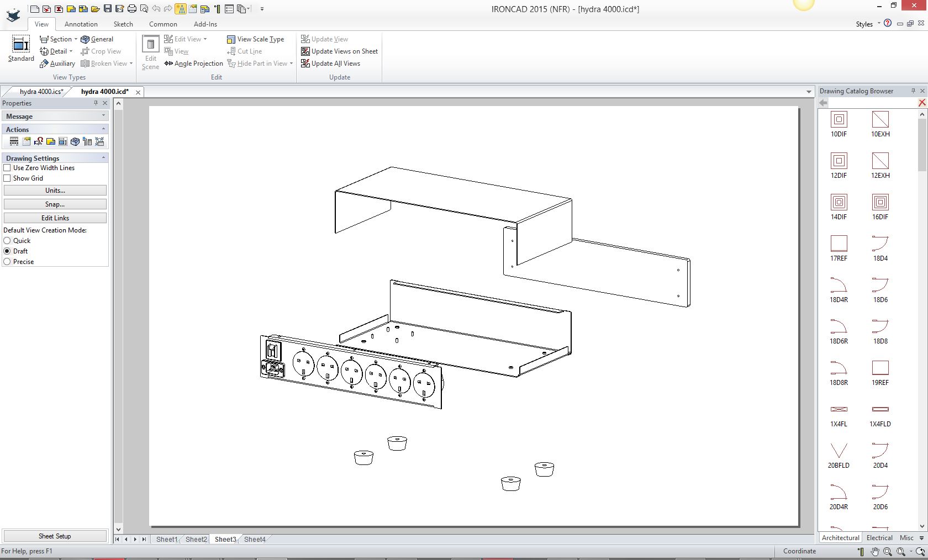Open the Section dropdown arrow
The height and width of the screenshot is (560, 928).
coord(76,39)
